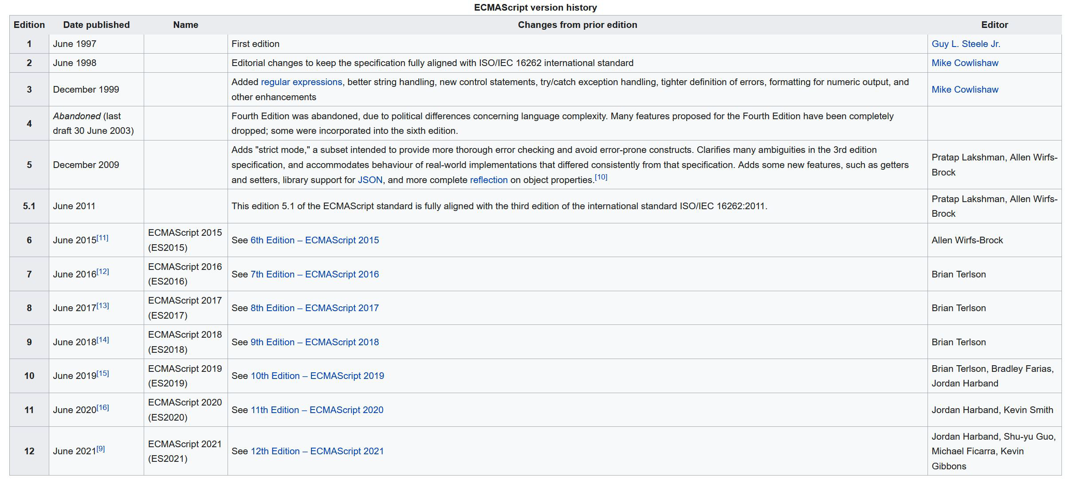Image resolution: width=1077 pixels, height=480 pixels.
Task: Click Mike Cowlishaw link in edition 3 row
Action: click(965, 90)
